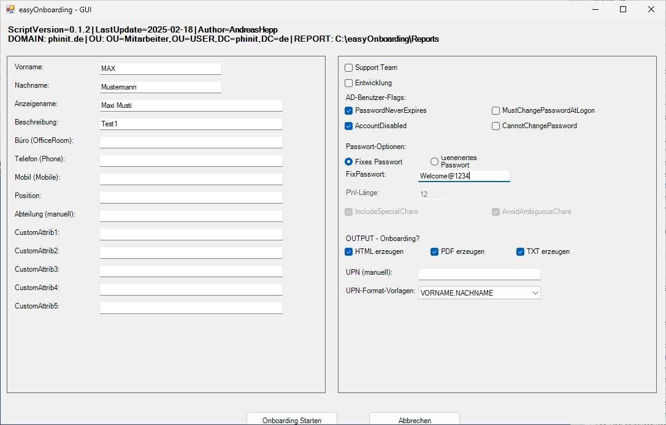
Task: Select the Generiertes Passwort radio button
Action: pos(434,161)
